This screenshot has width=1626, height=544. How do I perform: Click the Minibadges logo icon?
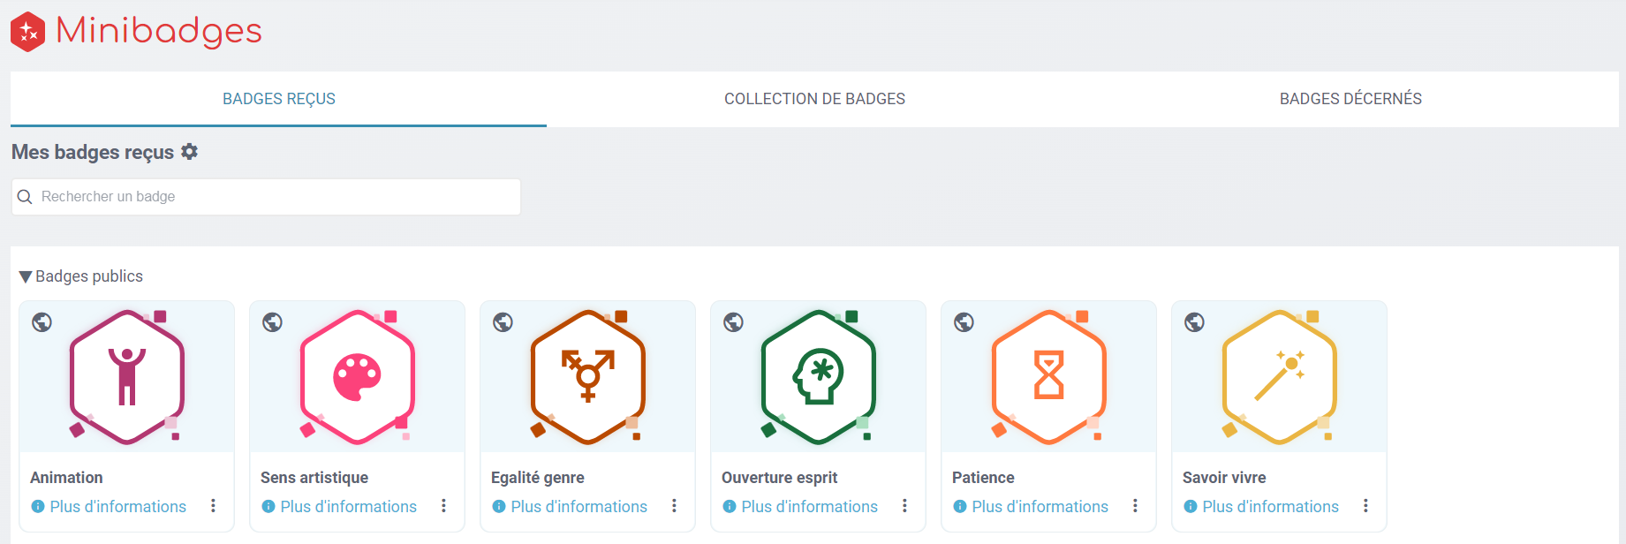(28, 32)
